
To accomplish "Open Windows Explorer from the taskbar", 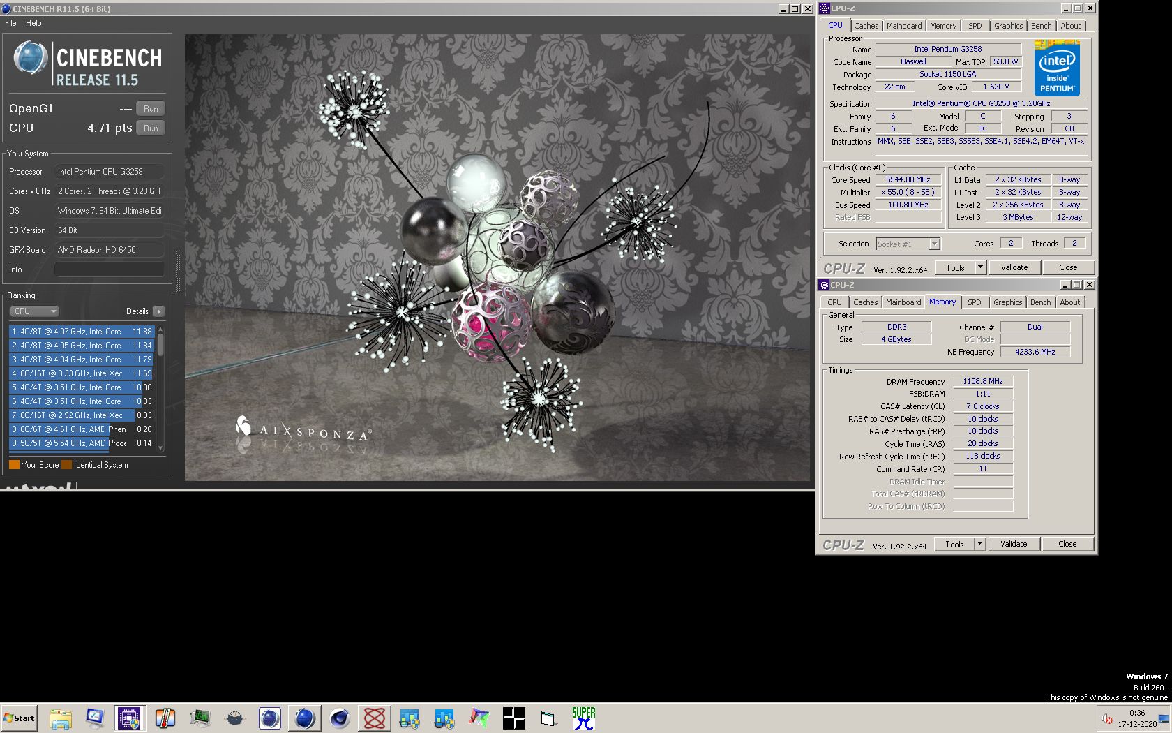I will [61, 718].
